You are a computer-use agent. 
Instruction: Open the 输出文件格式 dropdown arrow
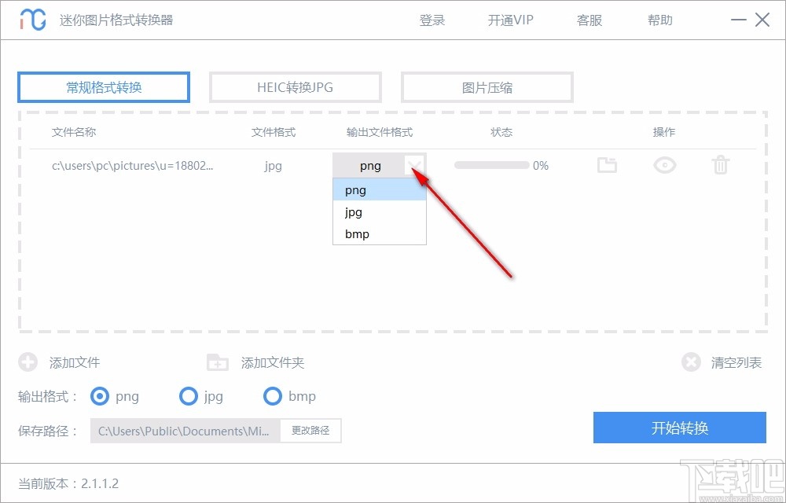(415, 165)
